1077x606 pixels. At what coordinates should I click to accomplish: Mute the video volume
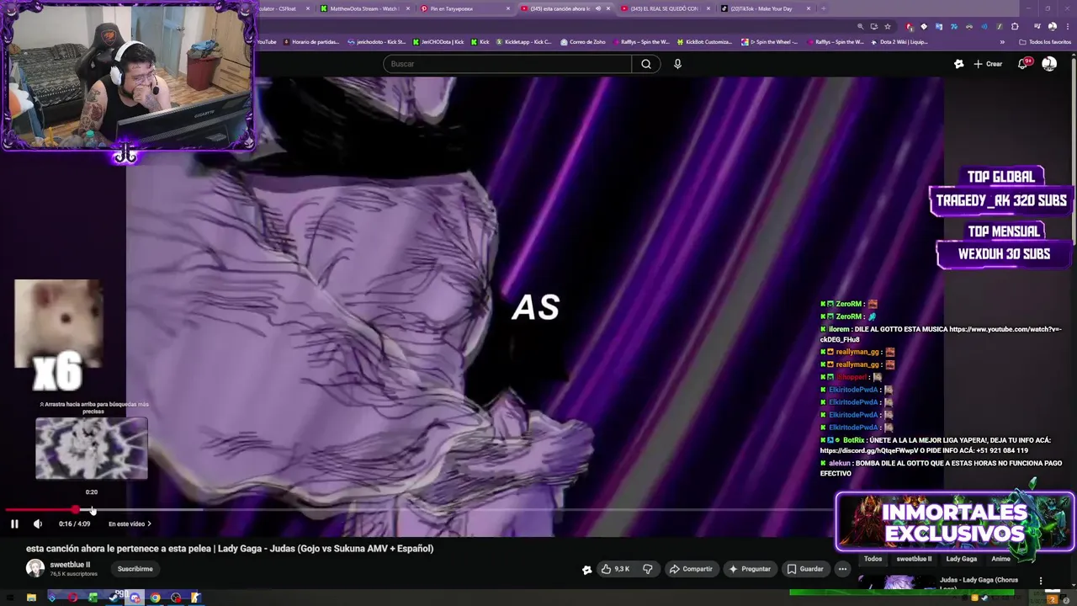pyautogui.click(x=38, y=524)
